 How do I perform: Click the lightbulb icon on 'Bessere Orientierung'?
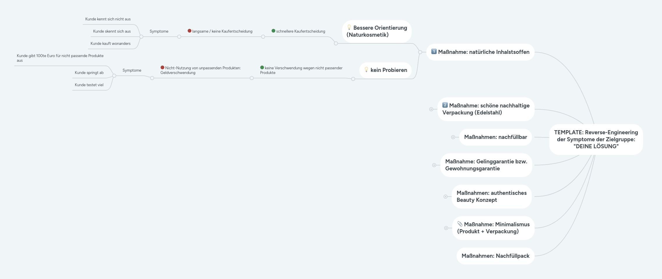pyautogui.click(x=350, y=28)
